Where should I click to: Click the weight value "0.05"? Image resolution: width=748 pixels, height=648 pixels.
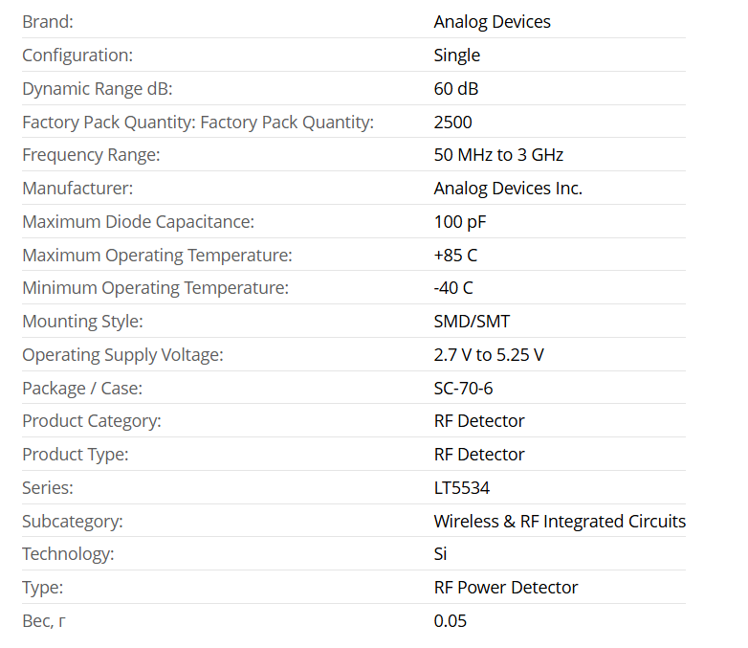[x=451, y=621]
